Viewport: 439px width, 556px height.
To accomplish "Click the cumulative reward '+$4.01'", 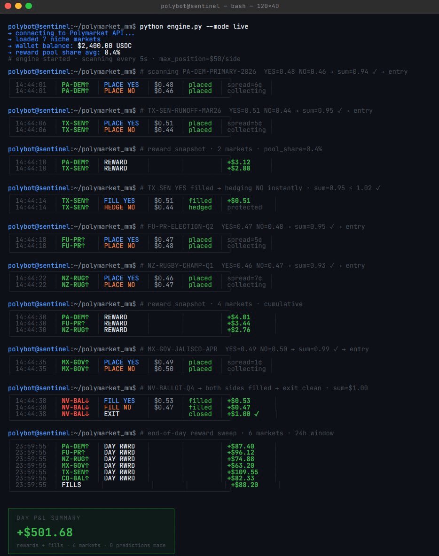I will 238,317.
